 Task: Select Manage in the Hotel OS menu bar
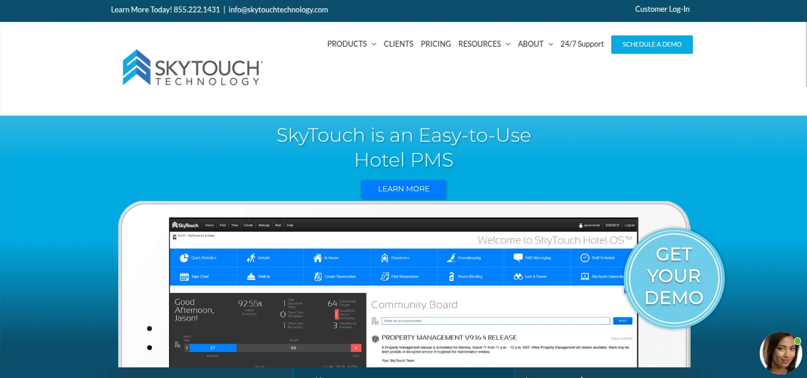264,225
